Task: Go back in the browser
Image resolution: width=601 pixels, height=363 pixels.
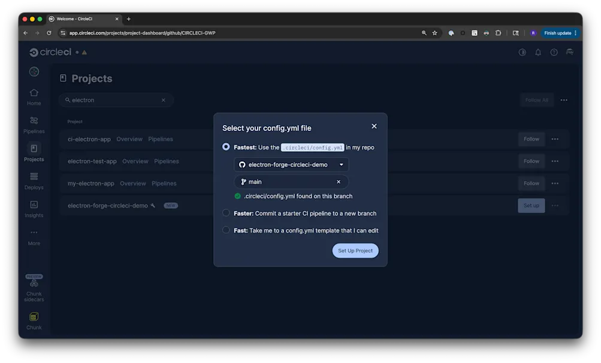Action: point(26,33)
